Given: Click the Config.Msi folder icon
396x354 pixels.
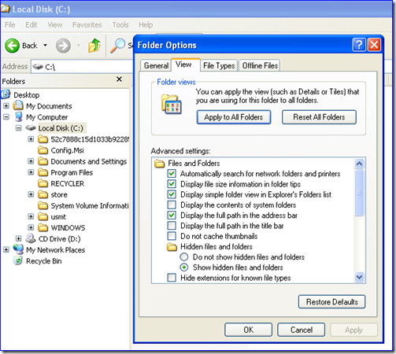Looking at the screenshot, I should (43, 150).
